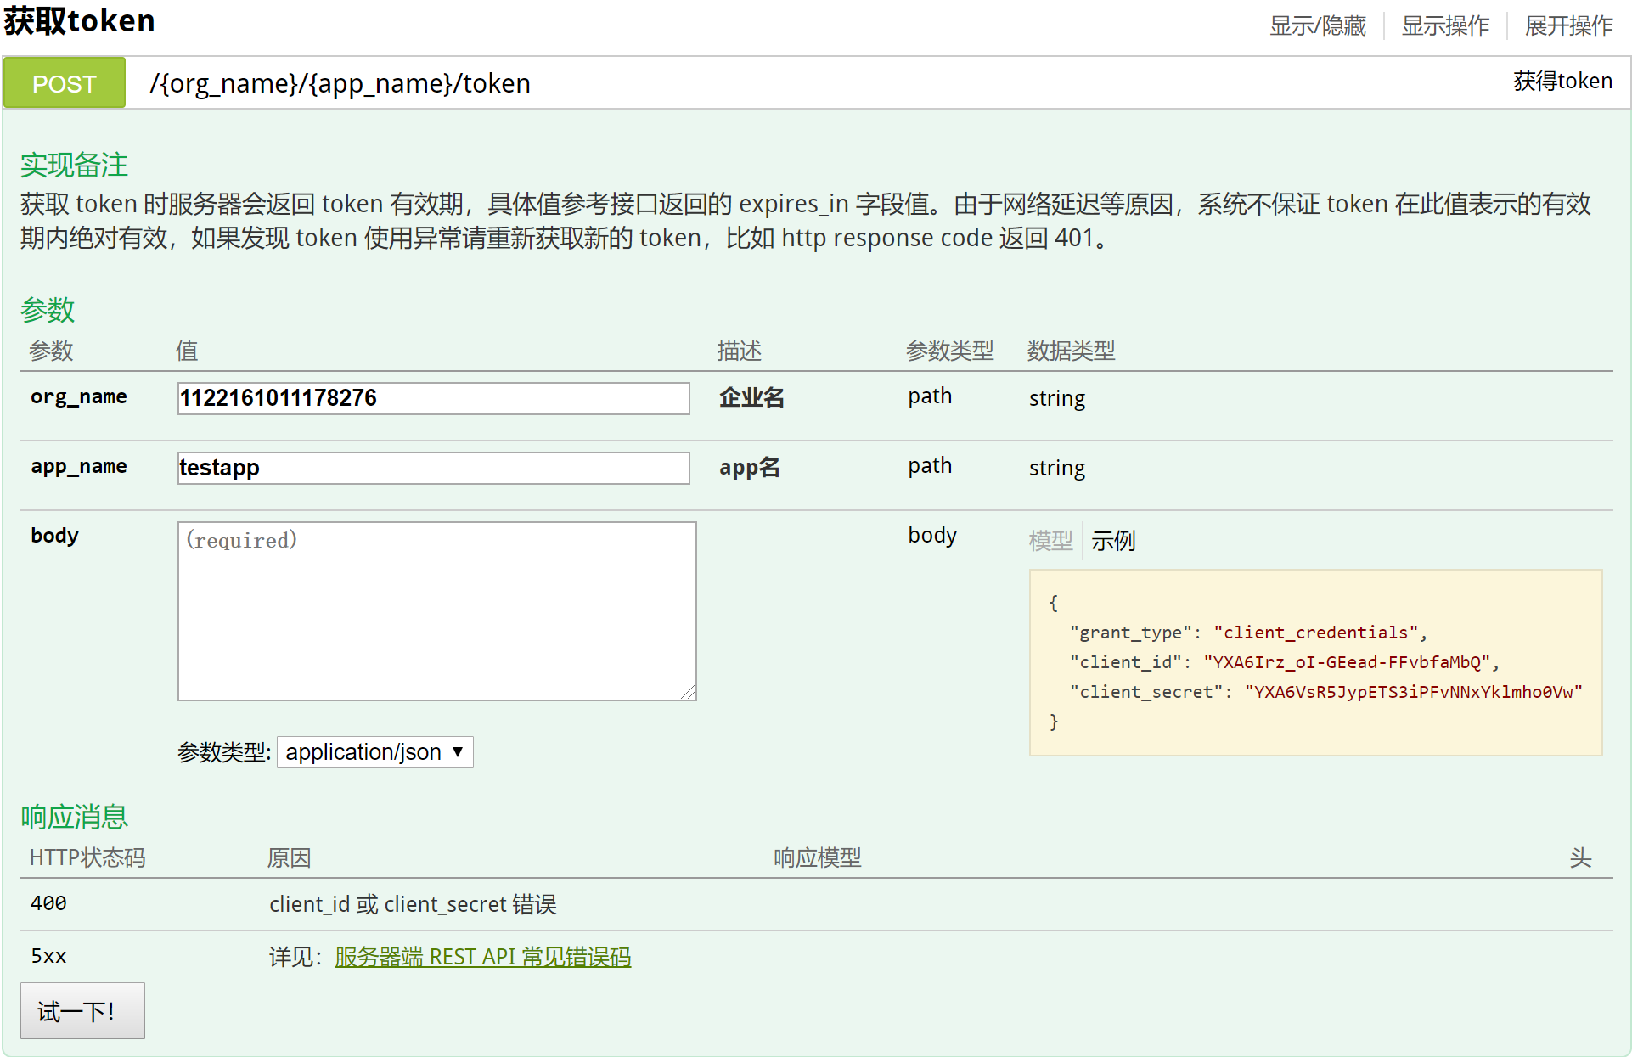Screen dimensions: 1632x1057
Task: Click the 显示操作 link
Action: coord(1444,25)
